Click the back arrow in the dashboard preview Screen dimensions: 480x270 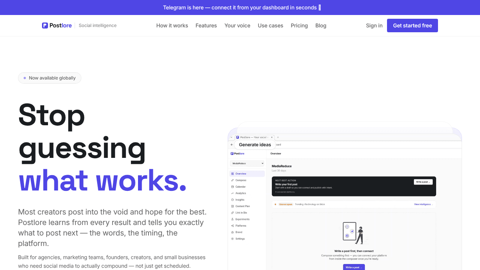(232, 145)
